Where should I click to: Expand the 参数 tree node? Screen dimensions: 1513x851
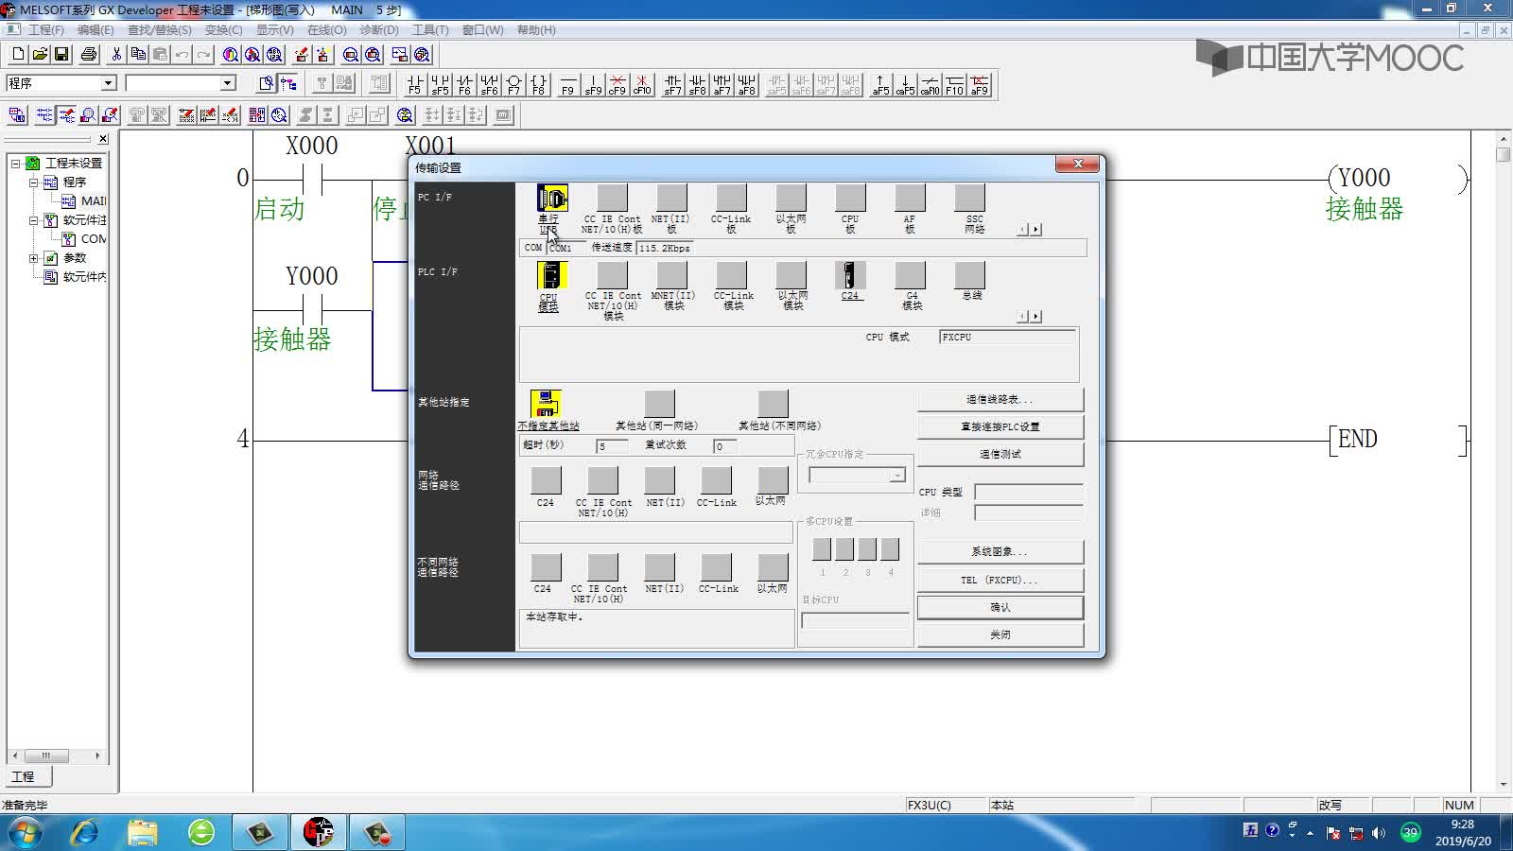click(34, 257)
